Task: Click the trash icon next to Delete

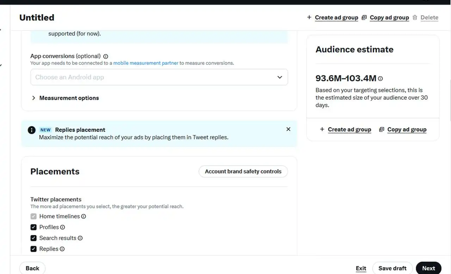Action: [415, 17]
